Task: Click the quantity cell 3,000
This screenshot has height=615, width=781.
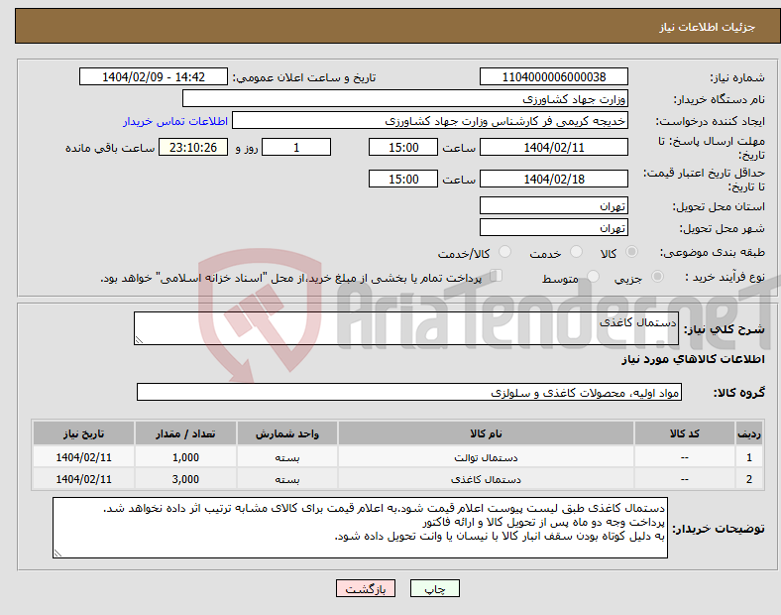Action: point(185,479)
